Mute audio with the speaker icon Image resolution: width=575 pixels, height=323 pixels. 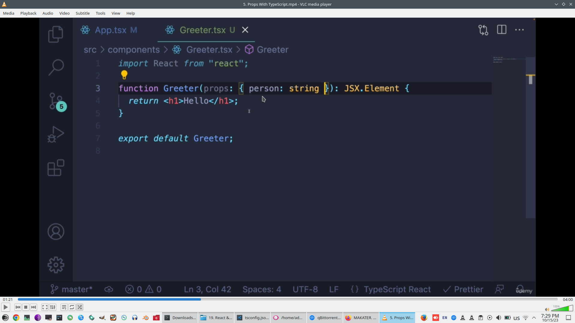pyautogui.click(x=547, y=310)
